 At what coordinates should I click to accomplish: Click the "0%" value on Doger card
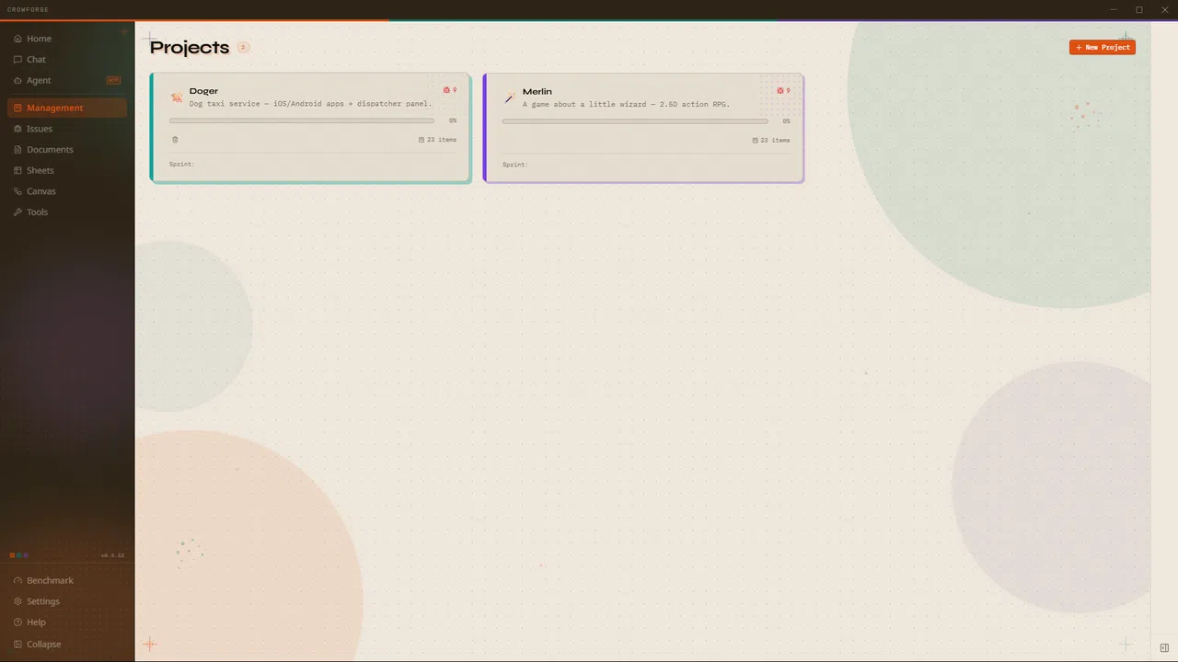coord(453,120)
